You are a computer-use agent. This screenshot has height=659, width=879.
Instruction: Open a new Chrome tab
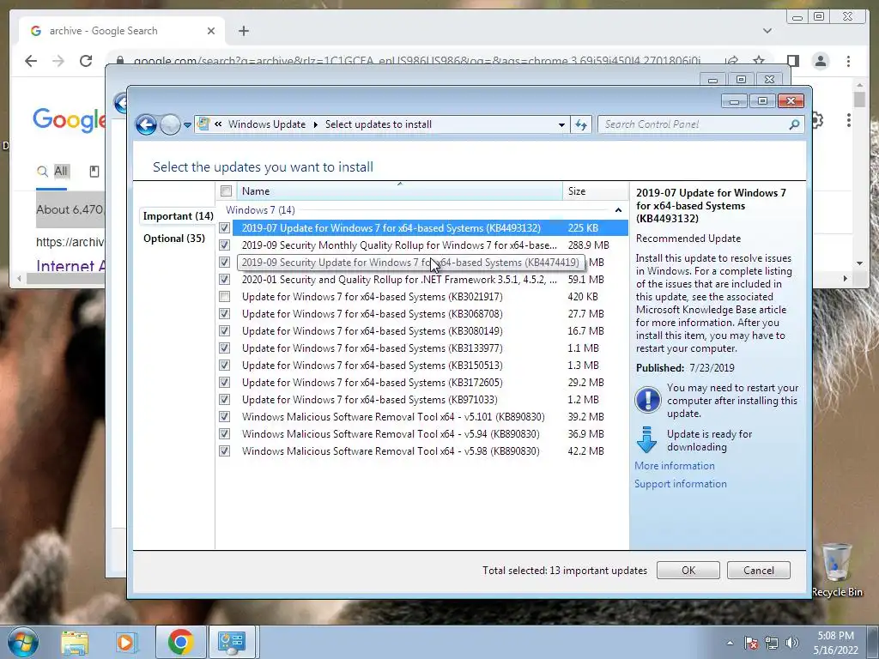click(243, 31)
